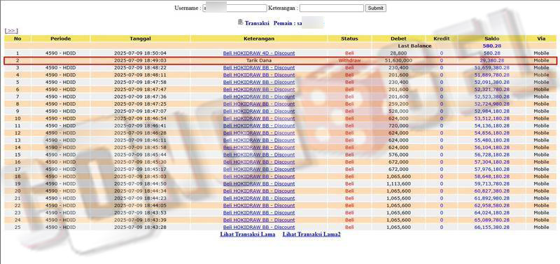Click the Tanggal column header
The image size is (560, 264).
tap(141, 39)
